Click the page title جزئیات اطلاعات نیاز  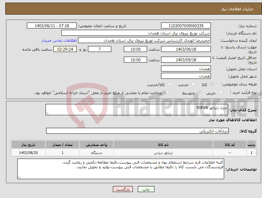click(237, 9)
